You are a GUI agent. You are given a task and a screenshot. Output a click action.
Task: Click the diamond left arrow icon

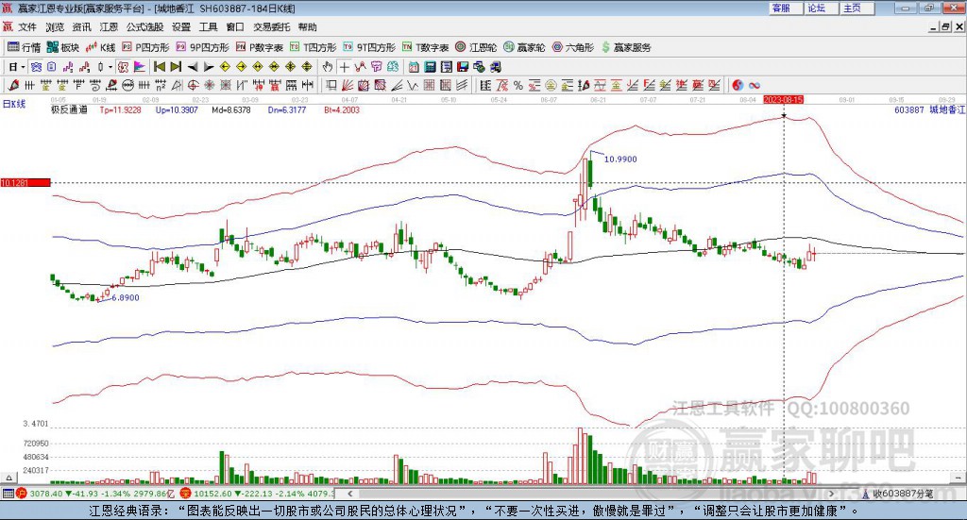(225, 67)
